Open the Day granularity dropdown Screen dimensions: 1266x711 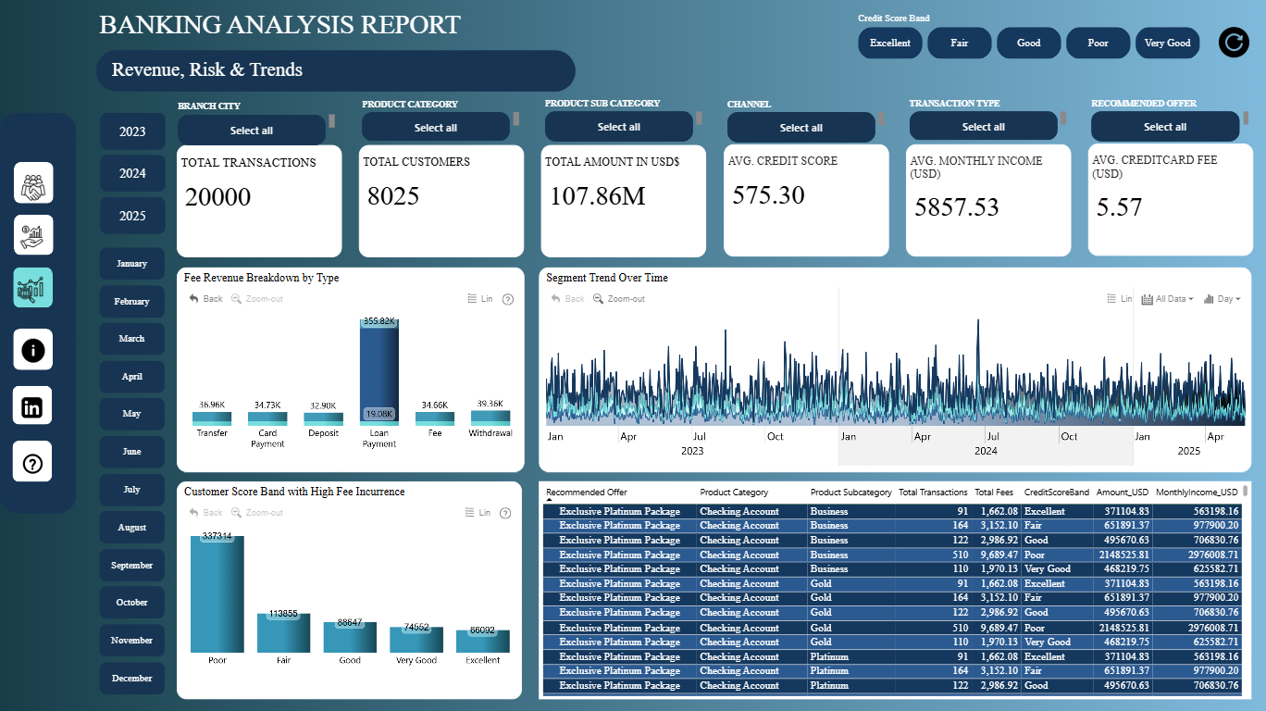click(x=1222, y=299)
